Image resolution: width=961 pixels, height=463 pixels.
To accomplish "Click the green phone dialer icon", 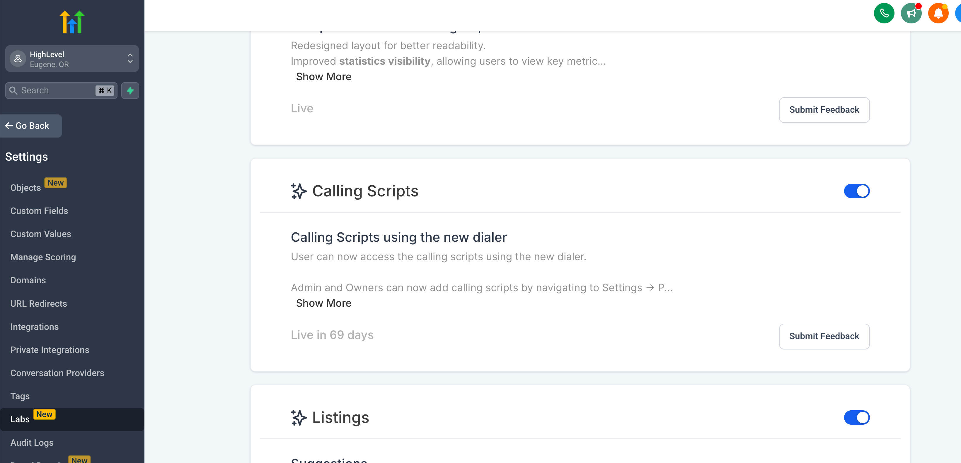I will point(884,13).
